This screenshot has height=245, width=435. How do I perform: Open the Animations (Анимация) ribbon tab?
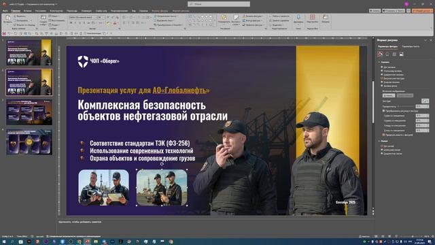[x=86, y=11]
